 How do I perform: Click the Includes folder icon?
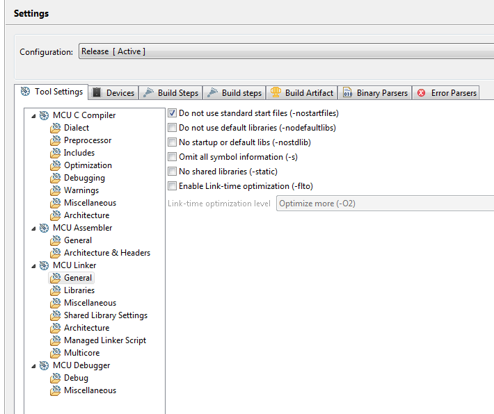tap(56, 153)
